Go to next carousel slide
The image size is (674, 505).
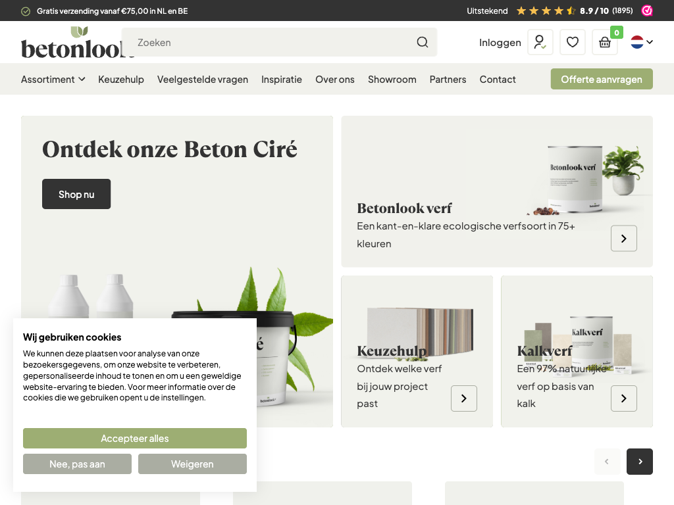pyautogui.click(x=639, y=462)
